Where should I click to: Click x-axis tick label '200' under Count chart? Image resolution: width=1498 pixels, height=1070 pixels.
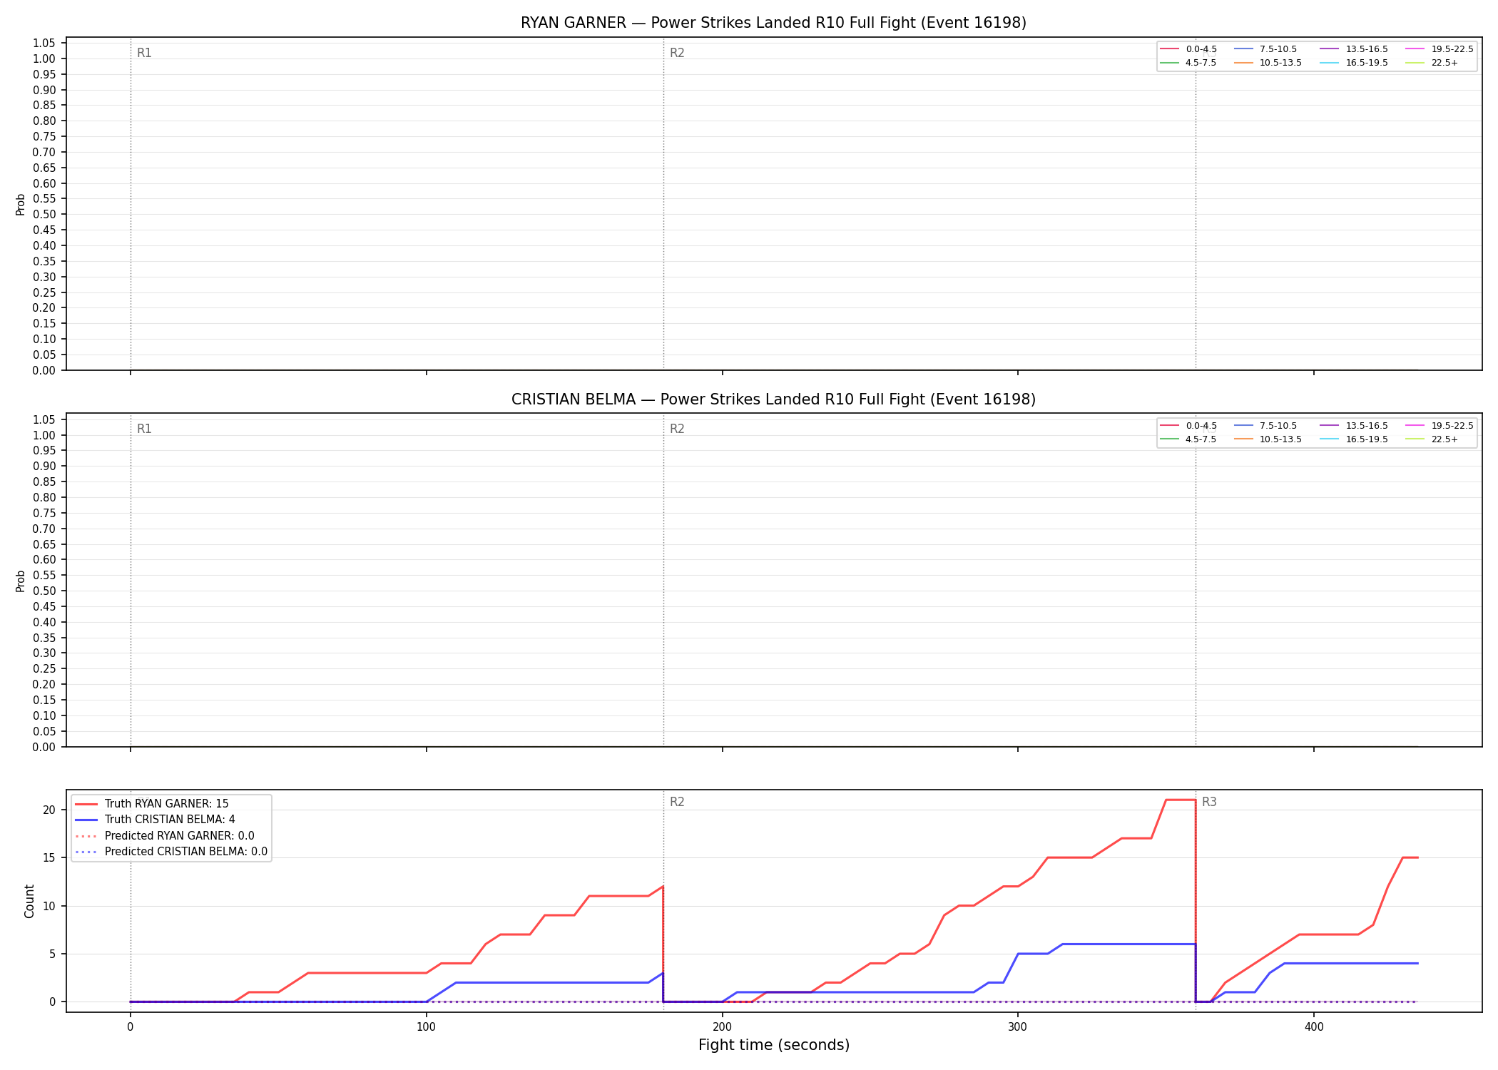(x=722, y=1027)
